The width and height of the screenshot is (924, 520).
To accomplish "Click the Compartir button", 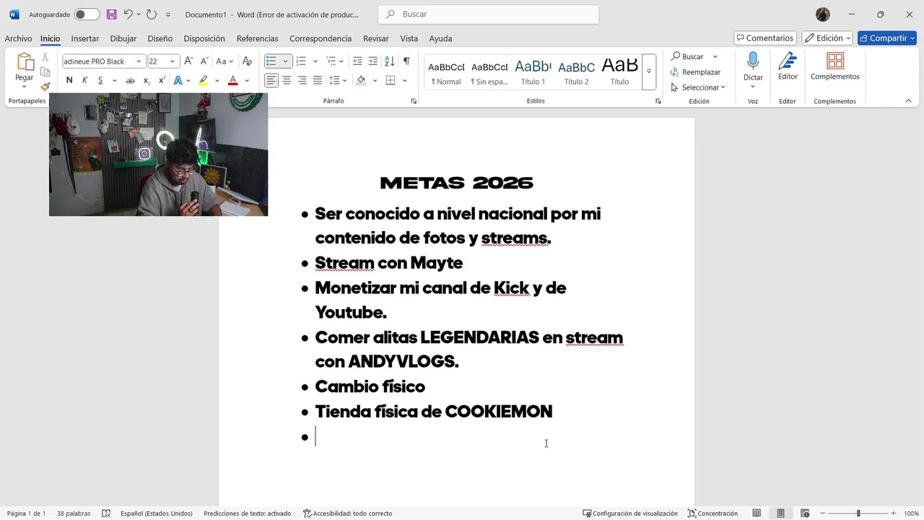I will pyautogui.click(x=887, y=38).
